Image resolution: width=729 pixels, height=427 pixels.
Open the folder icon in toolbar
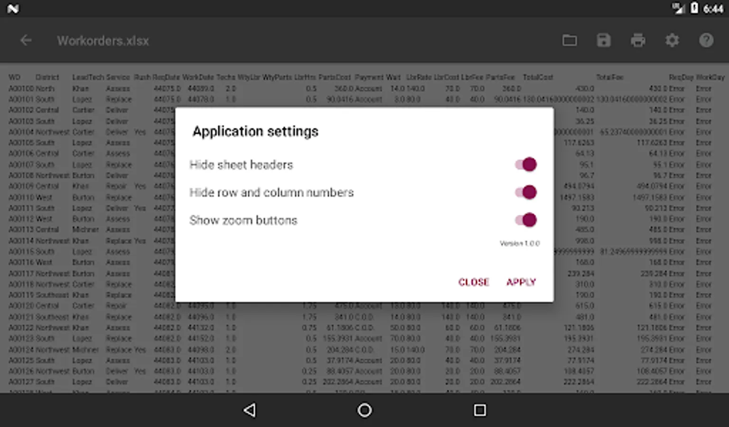click(570, 41)
